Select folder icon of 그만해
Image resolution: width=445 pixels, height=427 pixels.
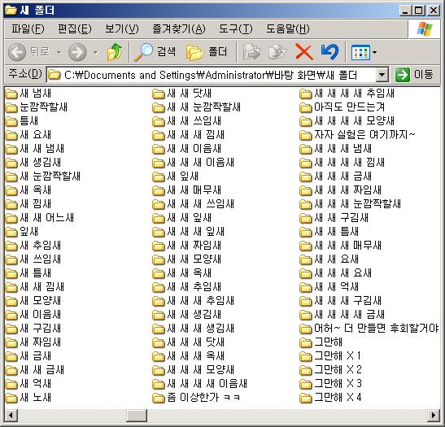tap(306, 342)
